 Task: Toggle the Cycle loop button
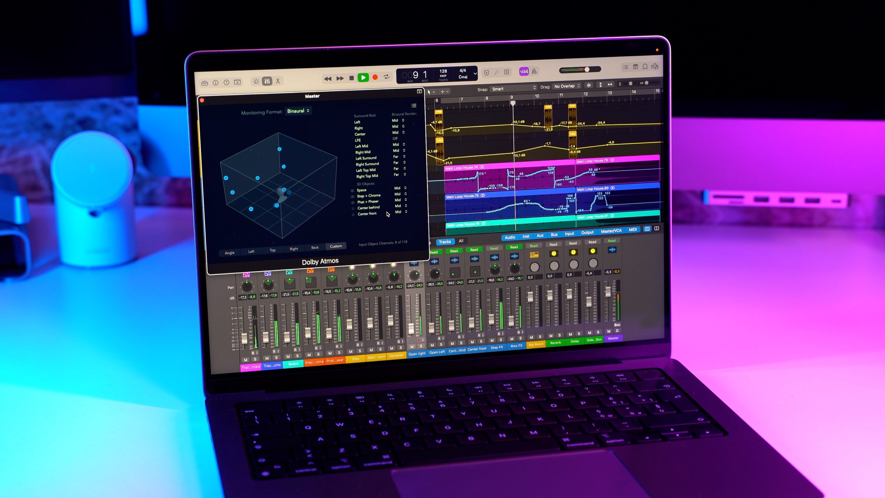386,77
